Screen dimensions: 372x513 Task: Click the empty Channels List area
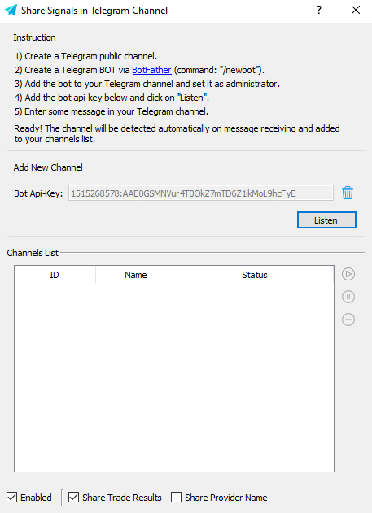(x=174, y=376)
